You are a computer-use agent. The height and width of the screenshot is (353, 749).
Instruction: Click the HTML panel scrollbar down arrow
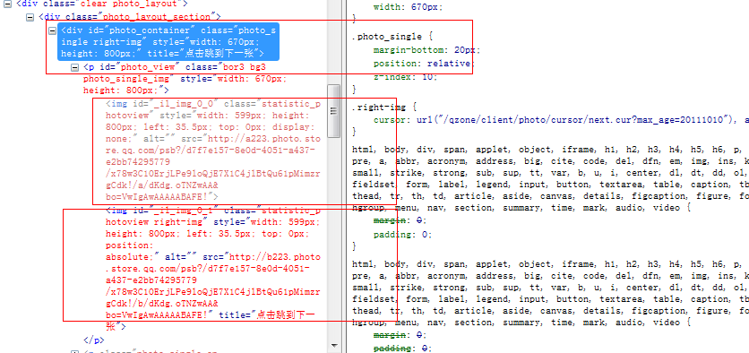pyautogui.click(x=334, y=345)
